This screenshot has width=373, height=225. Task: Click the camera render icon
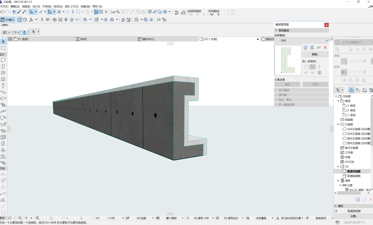pos(136,19)
